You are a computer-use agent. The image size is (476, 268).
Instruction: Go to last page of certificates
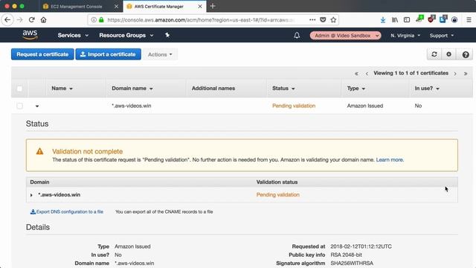click(x=466, y=74)
